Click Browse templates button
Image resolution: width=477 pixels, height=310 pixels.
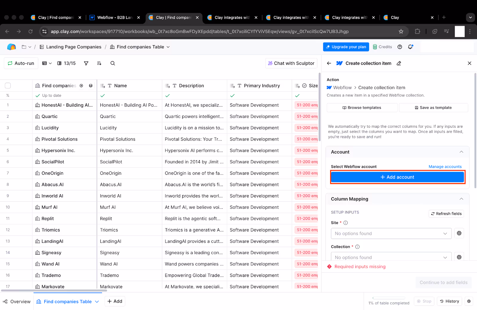(x=362, y=108)
